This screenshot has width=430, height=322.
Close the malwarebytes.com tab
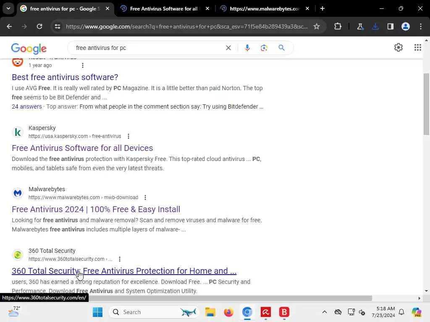click(x=307, y=8)
